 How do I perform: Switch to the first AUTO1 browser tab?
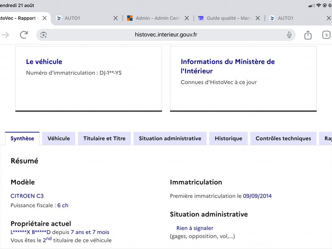(x=87, y=18)
